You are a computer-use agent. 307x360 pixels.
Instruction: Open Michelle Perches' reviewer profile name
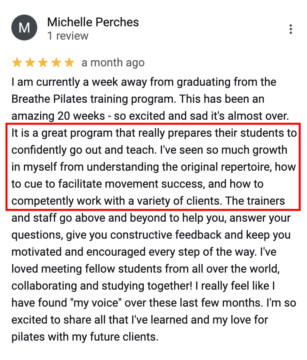pos(93,22)
